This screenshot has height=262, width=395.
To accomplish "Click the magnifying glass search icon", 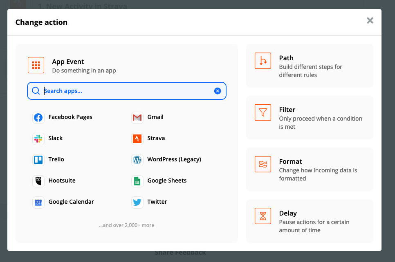I will (x=36, y=91).
